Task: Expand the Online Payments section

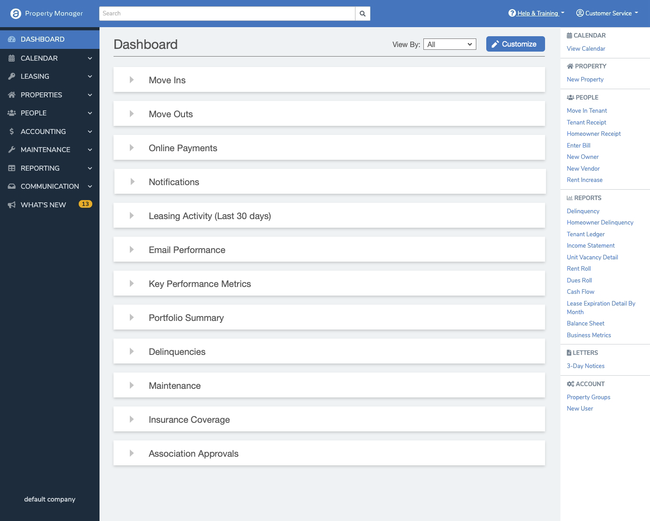Action: [x=132, y=148]
